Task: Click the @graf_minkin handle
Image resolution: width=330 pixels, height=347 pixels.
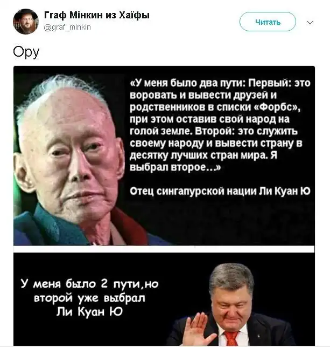Action: tap(67, 27)
